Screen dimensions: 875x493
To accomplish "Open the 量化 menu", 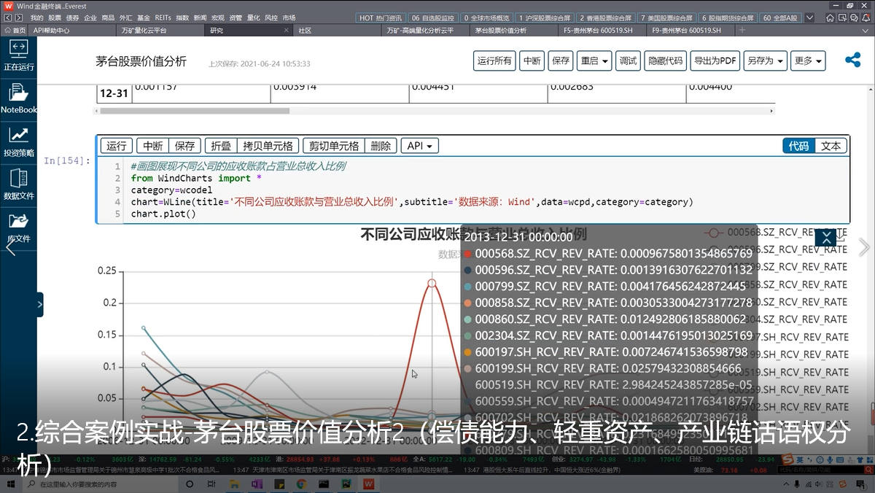I will pyautogui.click(x=253, y=18).
